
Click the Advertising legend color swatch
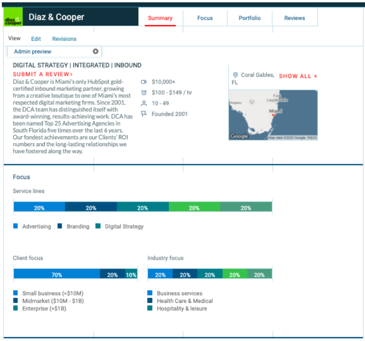tap(15, 226)
